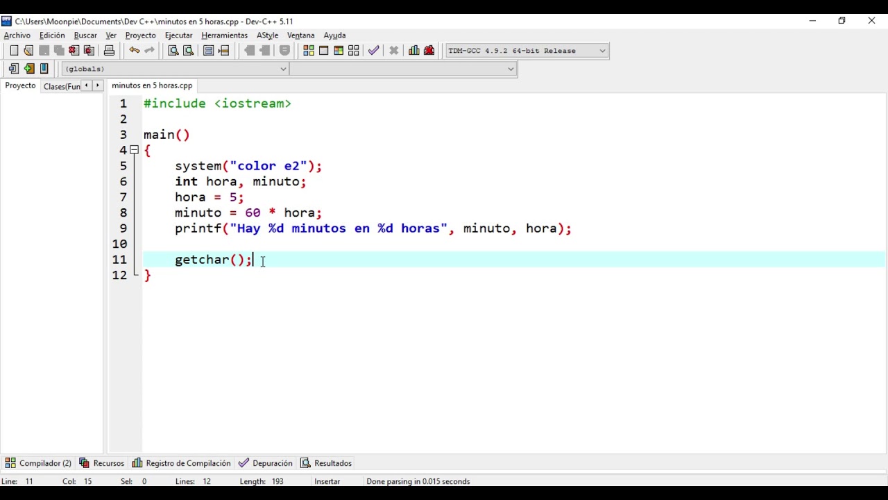Screen dimensions: 888x500
Task: Open the Buscar menu
Action: [x=85, y=35]
